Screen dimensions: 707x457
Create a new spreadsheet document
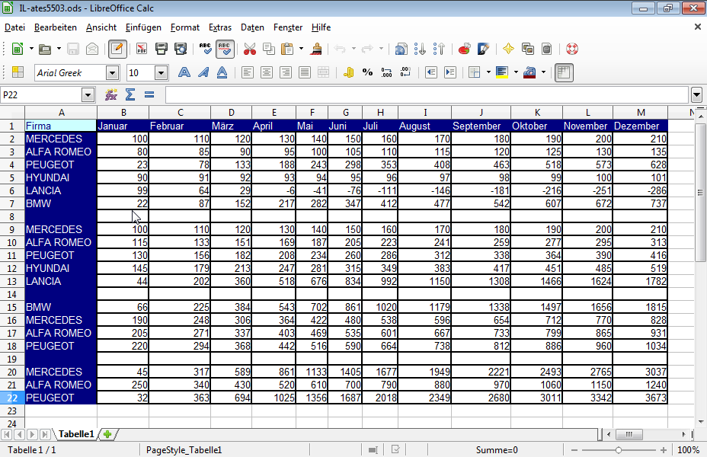tap(17, 49)
